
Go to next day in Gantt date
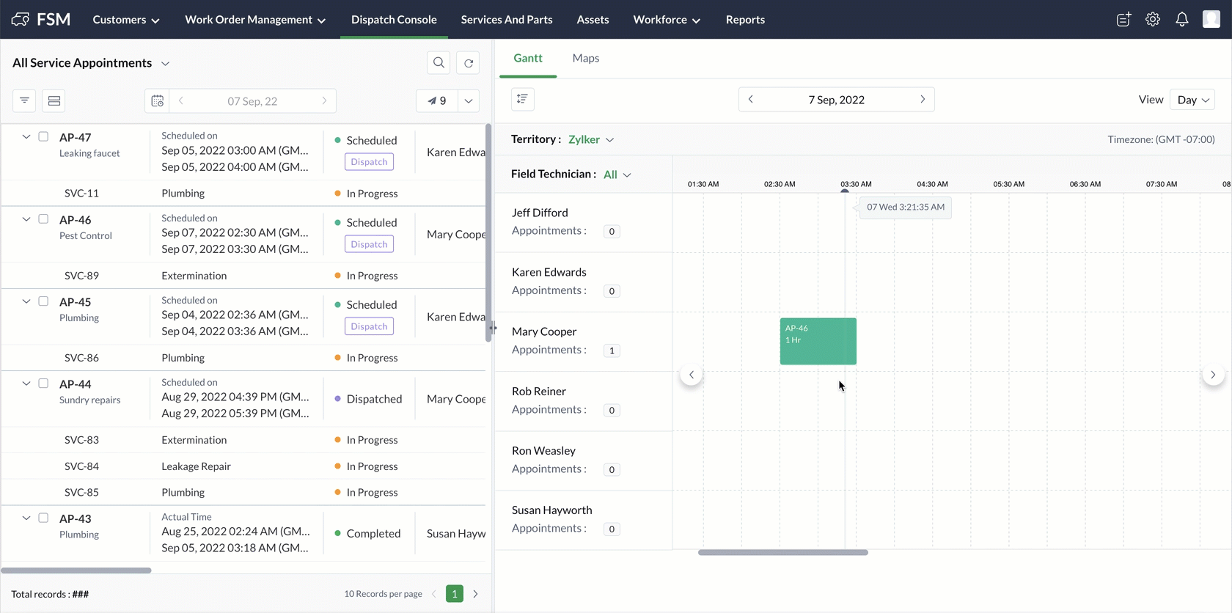922,99
